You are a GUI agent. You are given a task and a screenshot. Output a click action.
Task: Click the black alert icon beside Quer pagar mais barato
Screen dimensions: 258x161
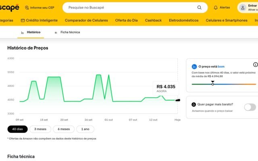point(193,105)
